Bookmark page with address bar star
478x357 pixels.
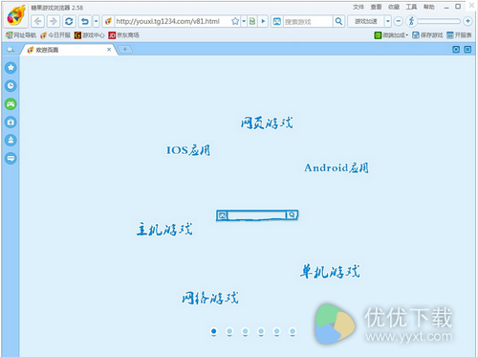(x=235, y=21)
